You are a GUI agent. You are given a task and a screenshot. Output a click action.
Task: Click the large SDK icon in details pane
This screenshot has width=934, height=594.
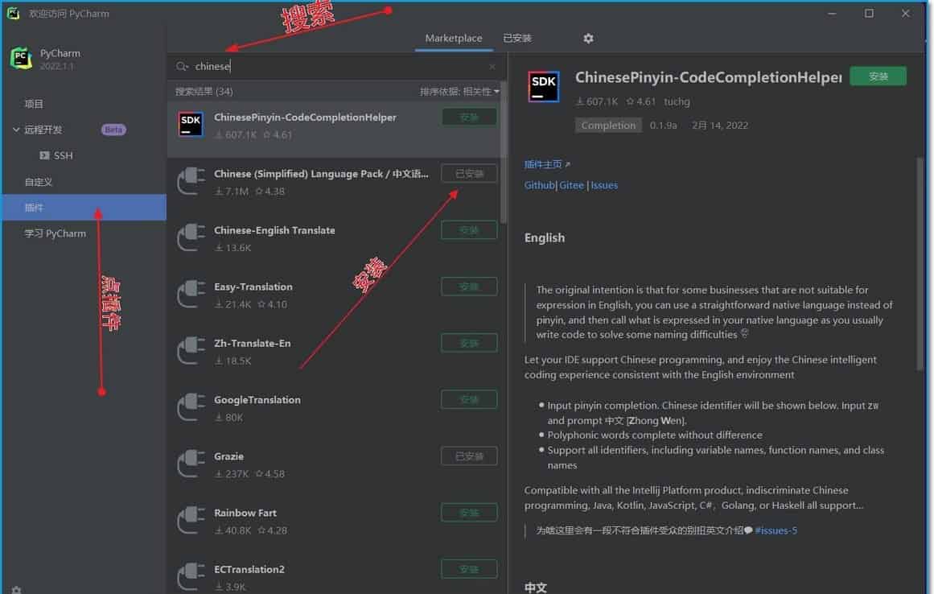tap(543, 86)
